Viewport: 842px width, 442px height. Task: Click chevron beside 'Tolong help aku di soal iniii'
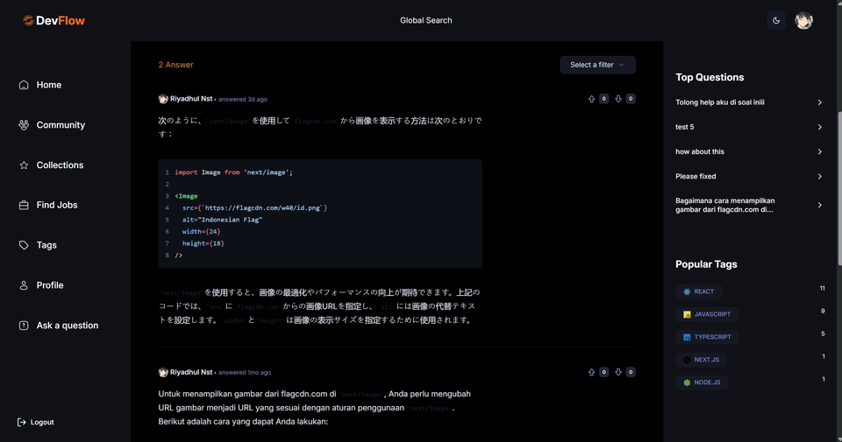tap(819, 102)
